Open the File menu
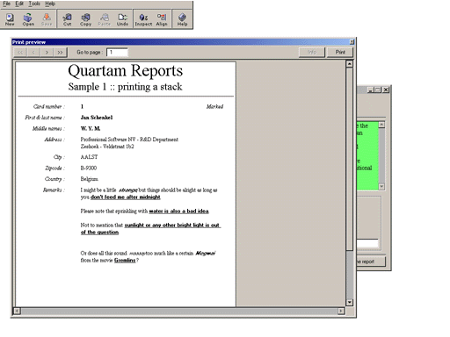The height and width of the screenshot is (337, 450). coord(6,4)
